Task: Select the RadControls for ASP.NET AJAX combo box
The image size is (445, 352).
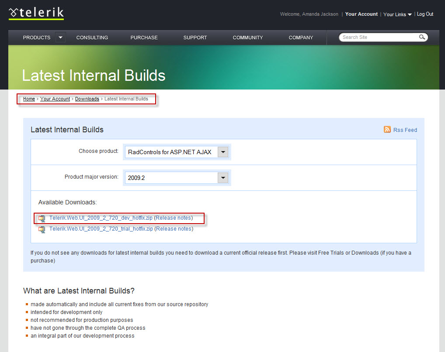Action: tap(177, 152)
